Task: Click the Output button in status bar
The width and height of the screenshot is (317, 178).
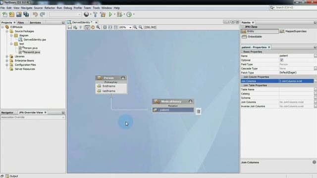Action: pyautogui.click(x=12, y=176)
